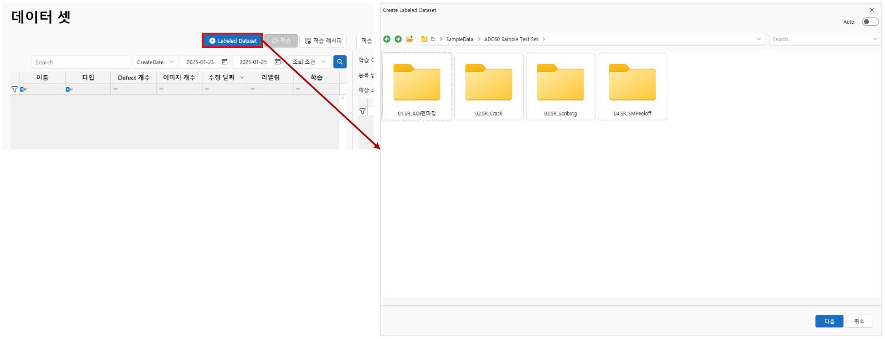Click the blue magnifier search button

click(x=340, y=62)
